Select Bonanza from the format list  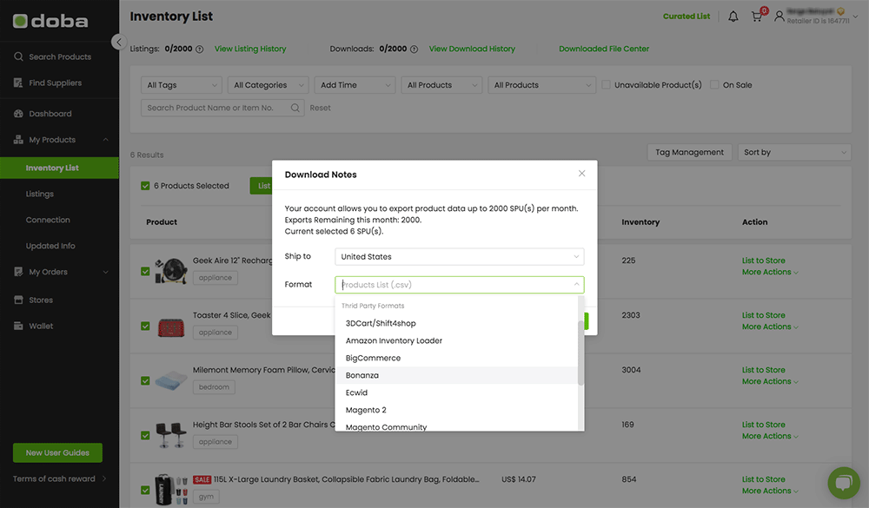pyautogui.click(x=362, y=375)
